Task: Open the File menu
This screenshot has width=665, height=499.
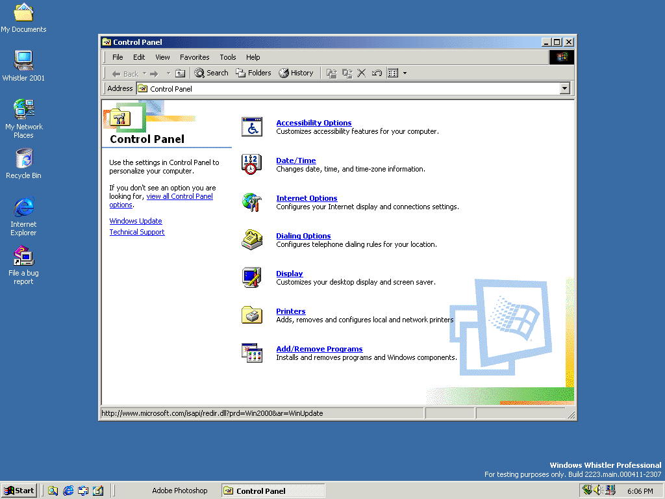Action: pyautogui.click(x=118, y=57)
